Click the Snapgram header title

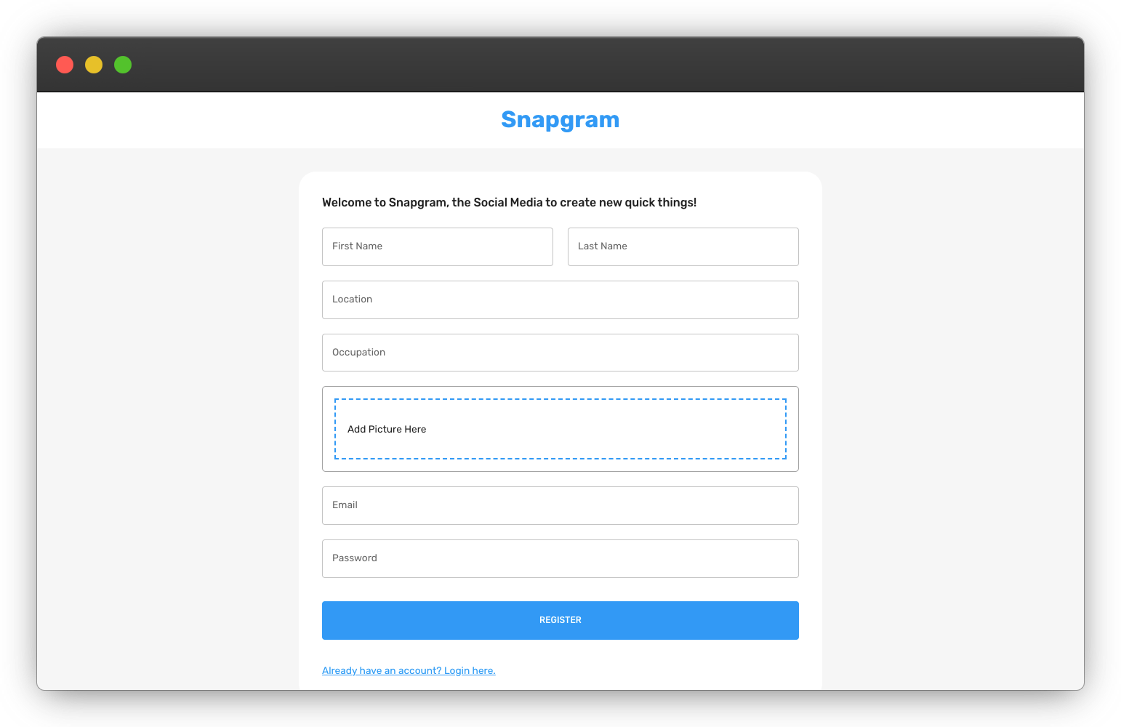coord(560,119)
